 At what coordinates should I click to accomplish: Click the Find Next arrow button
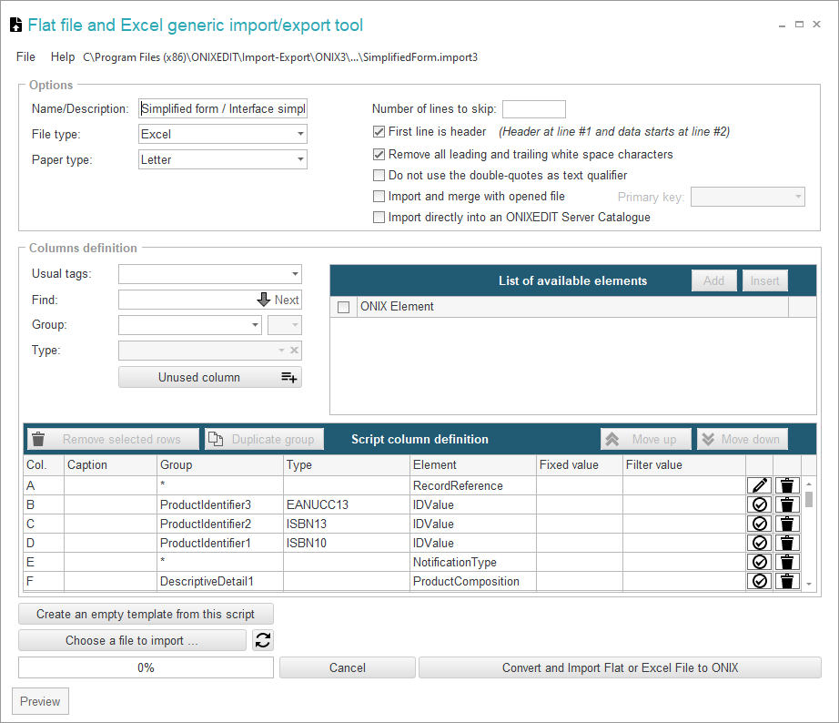(278, 300)
